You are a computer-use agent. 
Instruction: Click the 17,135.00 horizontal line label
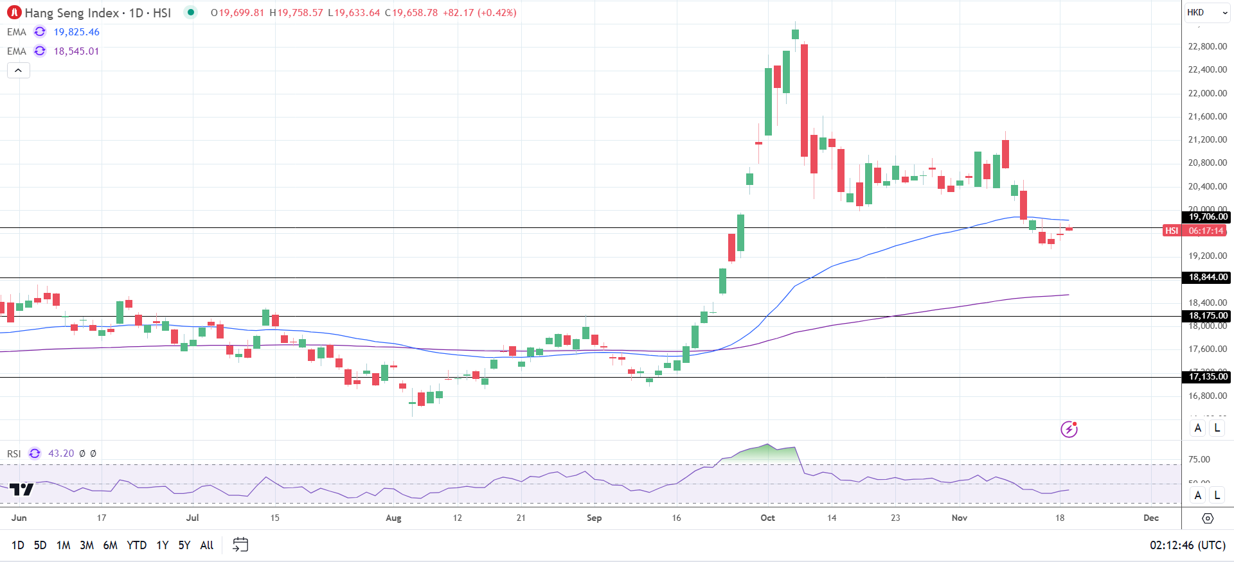(1206, 377)
